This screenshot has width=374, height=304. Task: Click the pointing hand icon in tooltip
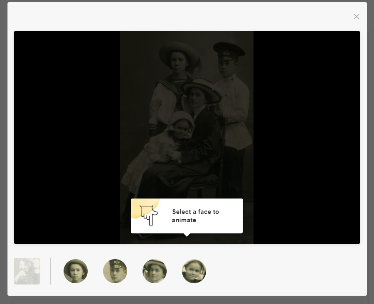(149, 215)
